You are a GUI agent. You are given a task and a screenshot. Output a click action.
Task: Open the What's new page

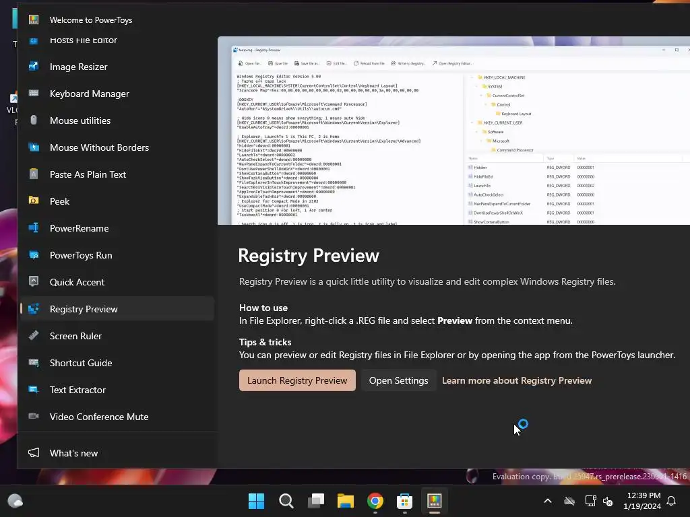(117, 453)
